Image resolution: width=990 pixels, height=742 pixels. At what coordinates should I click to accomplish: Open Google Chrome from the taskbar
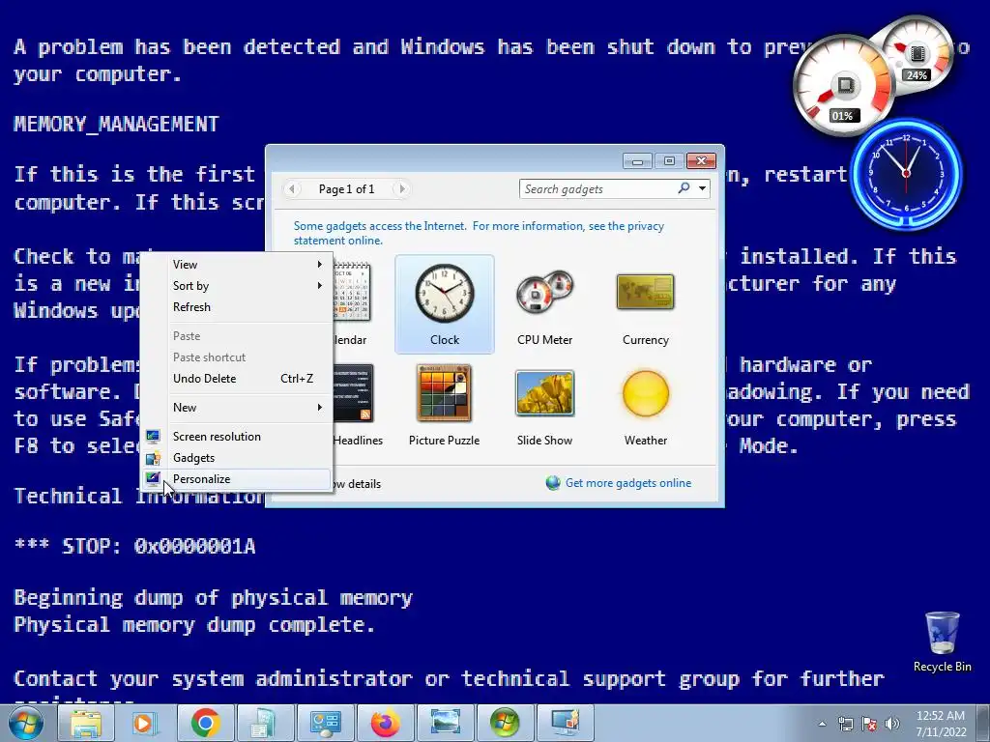pyautogui.click(x=205, y=723)
